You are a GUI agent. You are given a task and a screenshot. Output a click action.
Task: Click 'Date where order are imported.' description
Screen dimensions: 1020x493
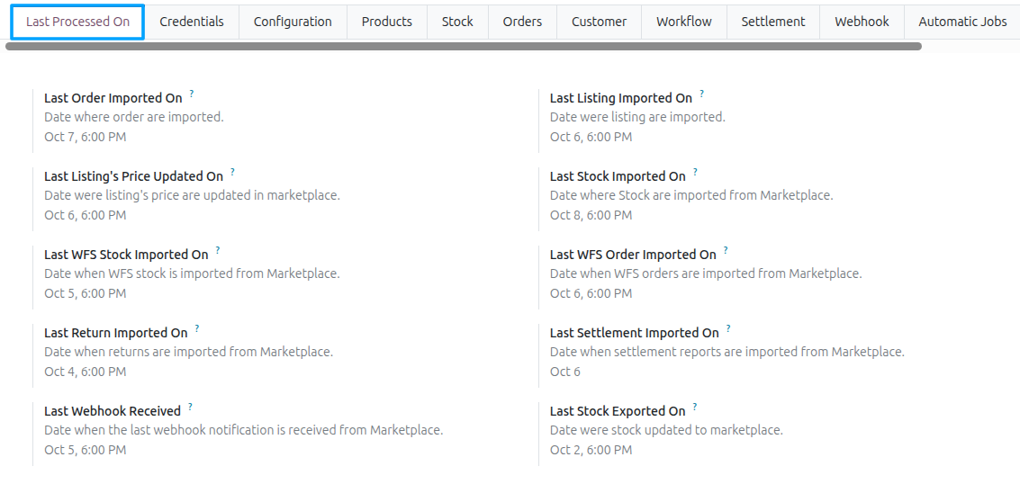click(134, 117)
